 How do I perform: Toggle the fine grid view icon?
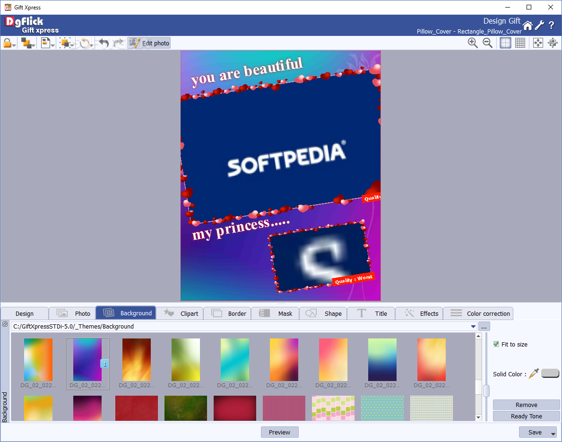(520, 43)
